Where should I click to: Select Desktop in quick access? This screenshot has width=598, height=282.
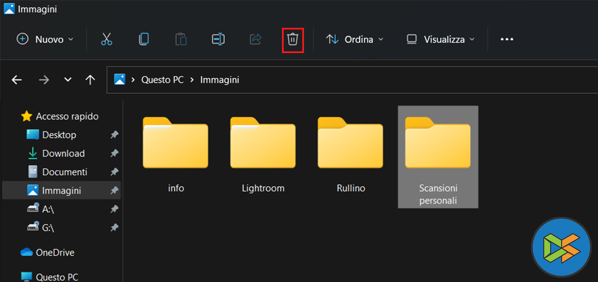tap(59, 135)
